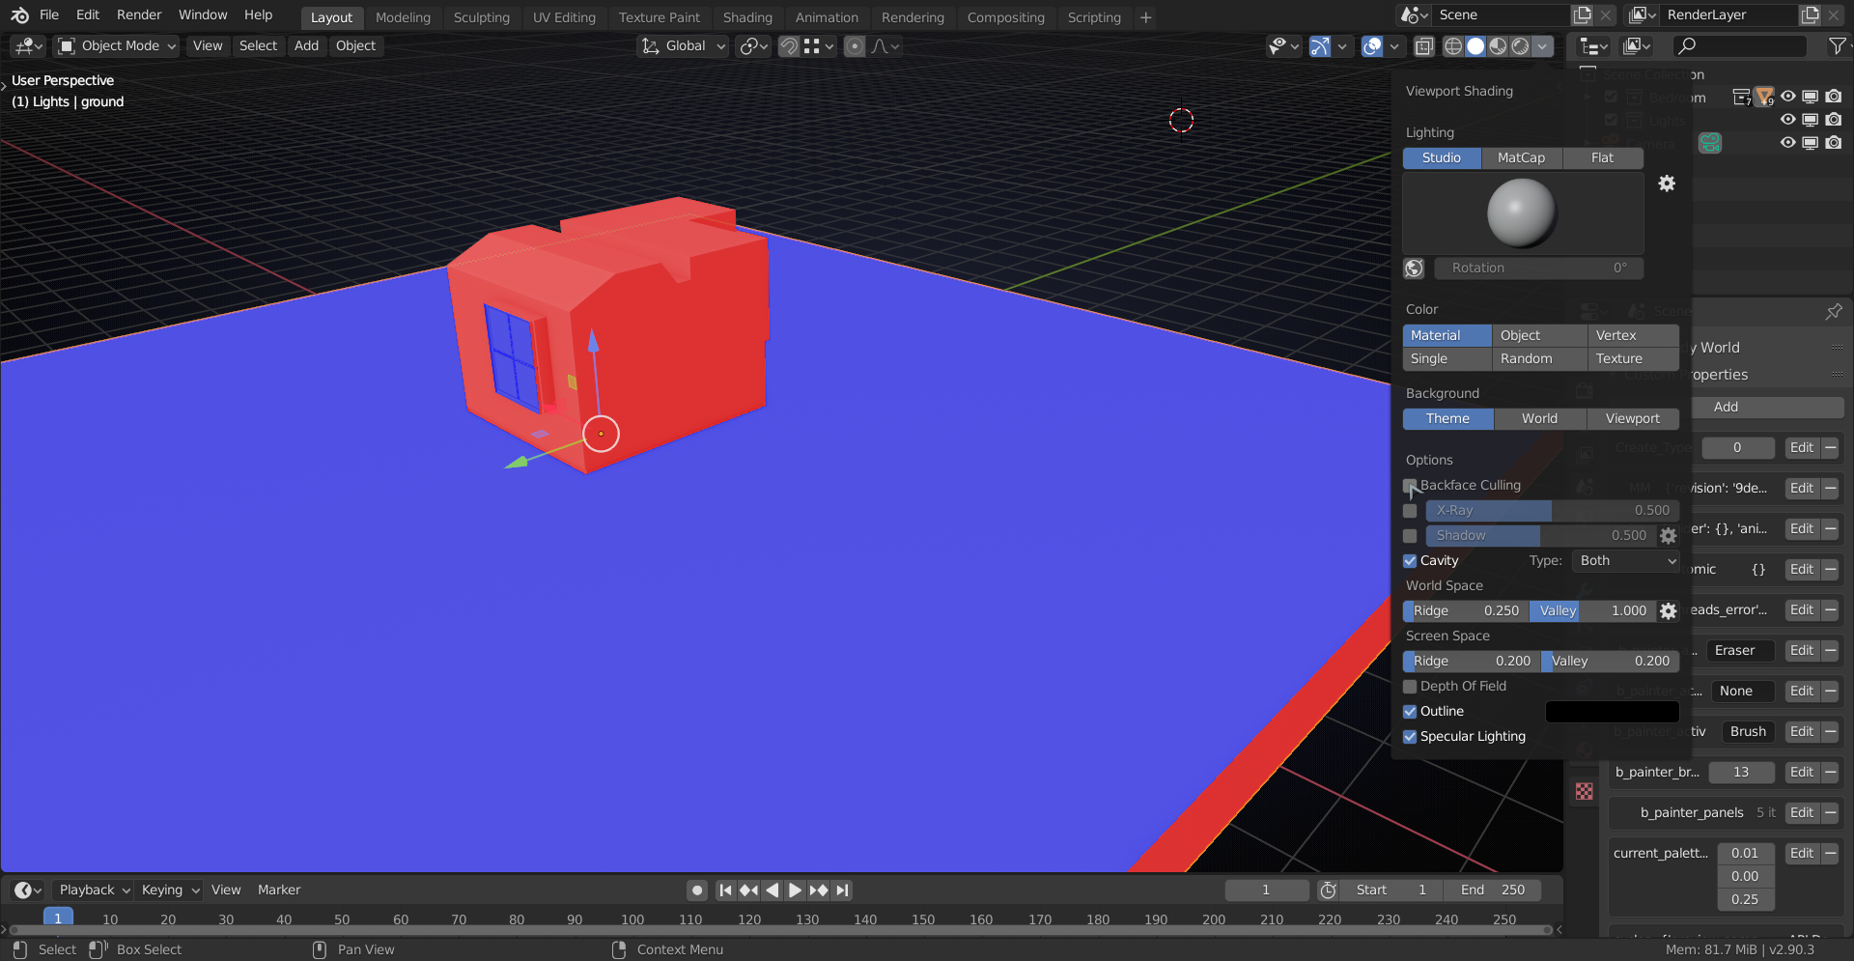Viewport: 1854px width, 961px height.
Task: Open the snapping options dropdown
Action: tap(820, 45)
